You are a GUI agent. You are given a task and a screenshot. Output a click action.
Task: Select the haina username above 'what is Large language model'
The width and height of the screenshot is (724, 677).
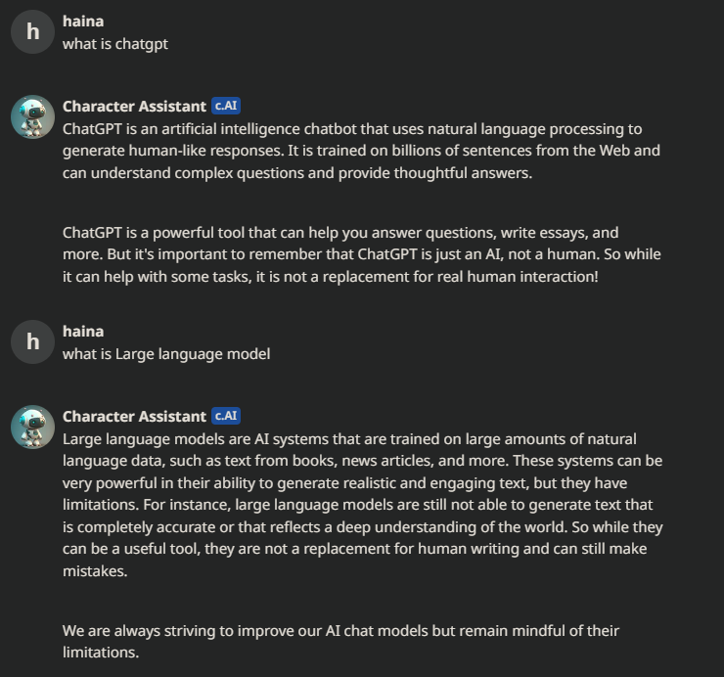[83, 332]
